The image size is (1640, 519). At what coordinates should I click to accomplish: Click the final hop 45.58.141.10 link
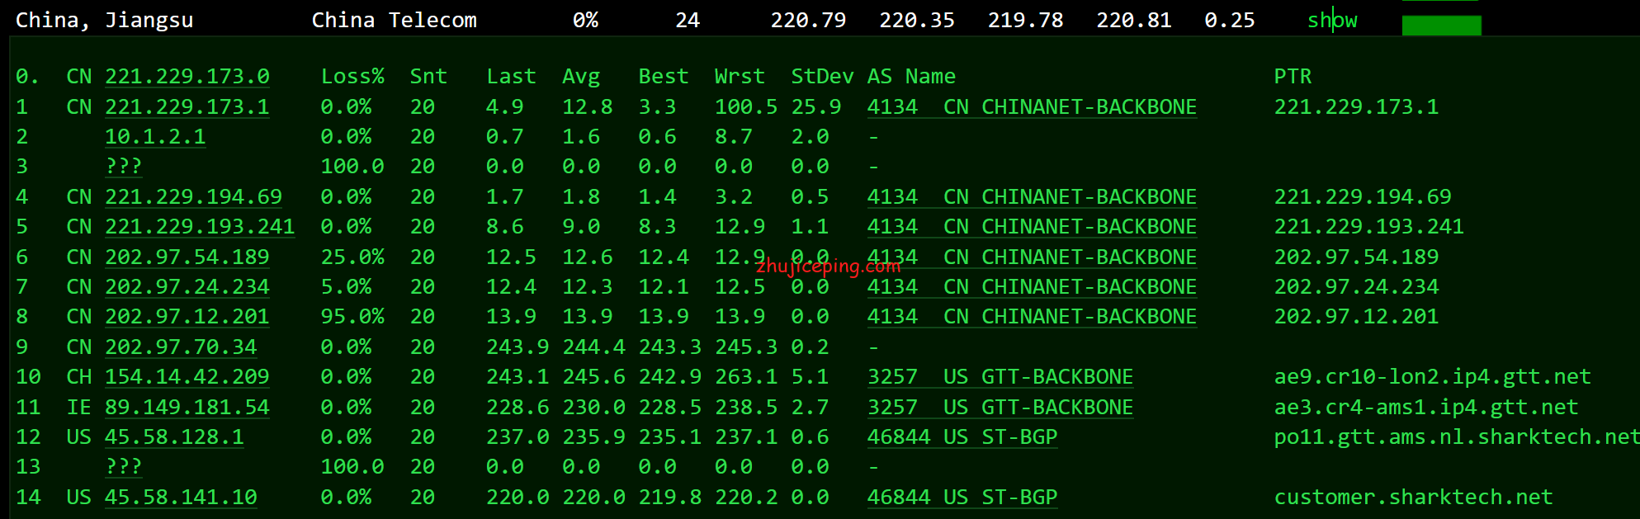coord(181,498)
